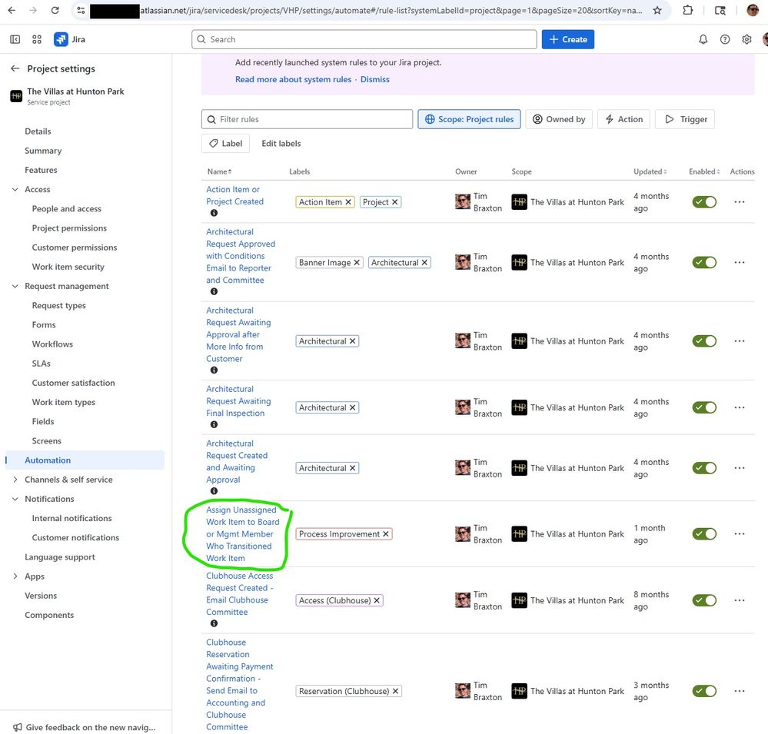Screen dimensions: 768x734
Task: Collapse the Request management section chevron
Action: 15,286
